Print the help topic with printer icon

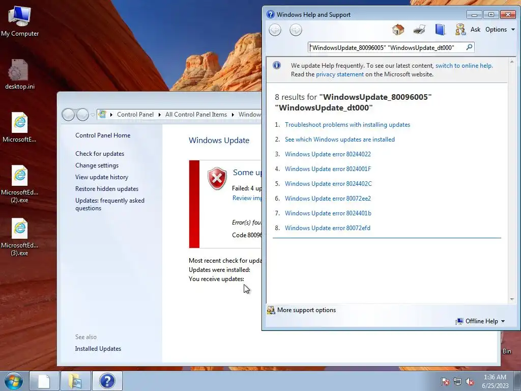pyautogui.click(x=419, y=30)
